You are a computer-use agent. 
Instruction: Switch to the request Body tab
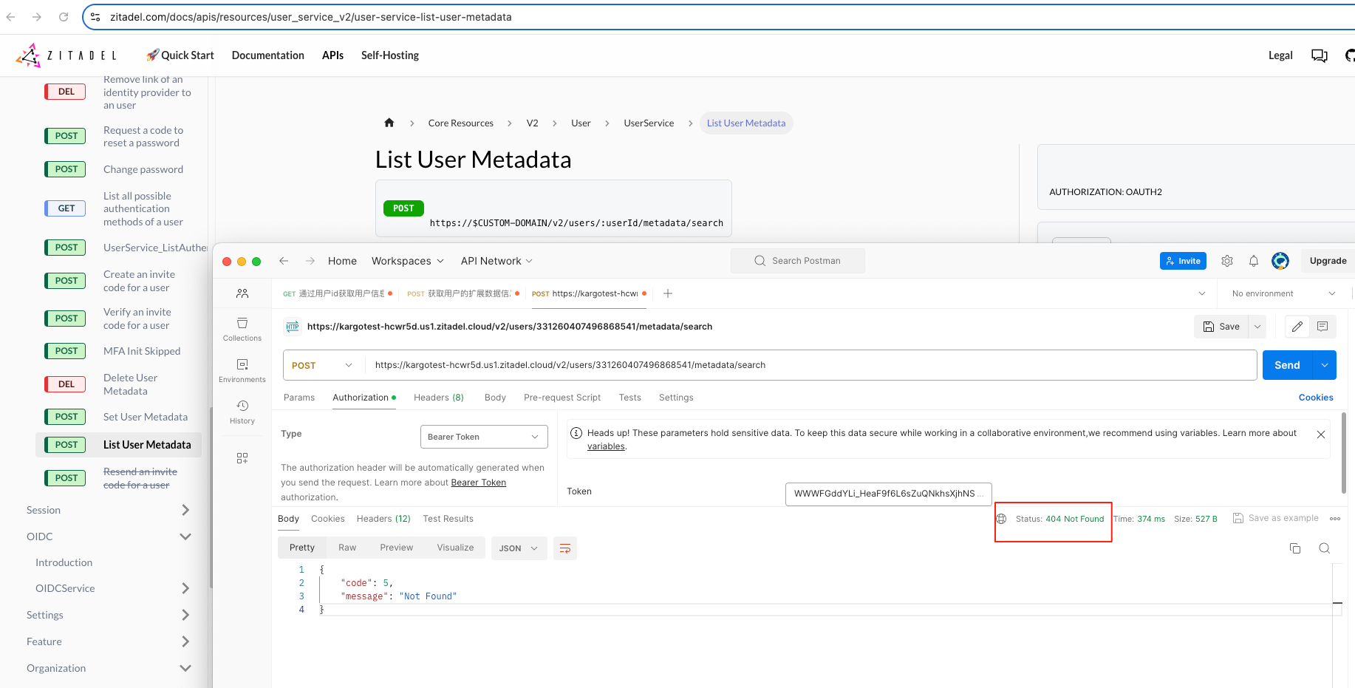pos(495,398)
